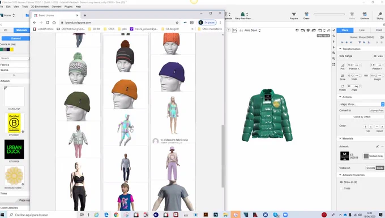Click zoom magnifier icon in viewport side strip
385x218 pixels.
point(333,53)
